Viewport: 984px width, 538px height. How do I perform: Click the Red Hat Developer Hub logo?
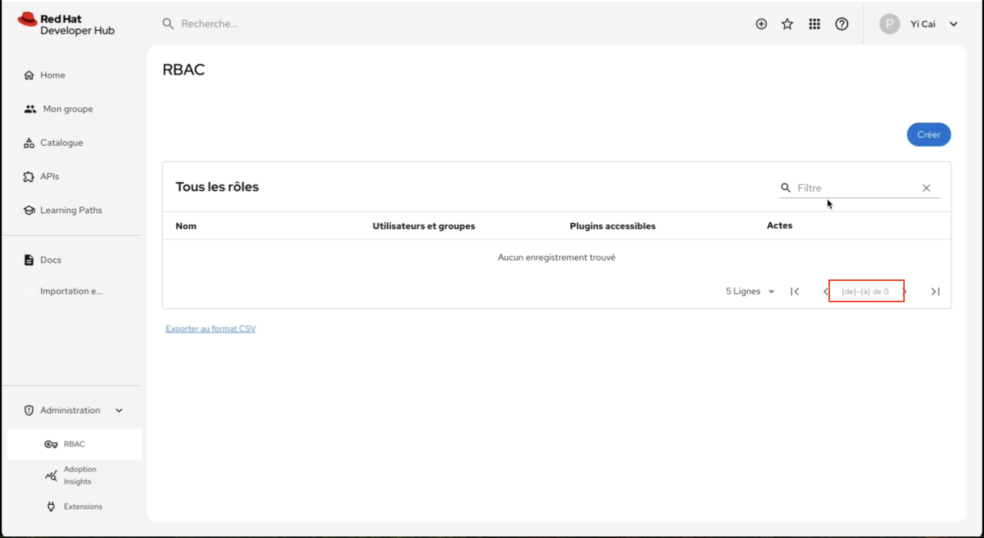[66, 24]
